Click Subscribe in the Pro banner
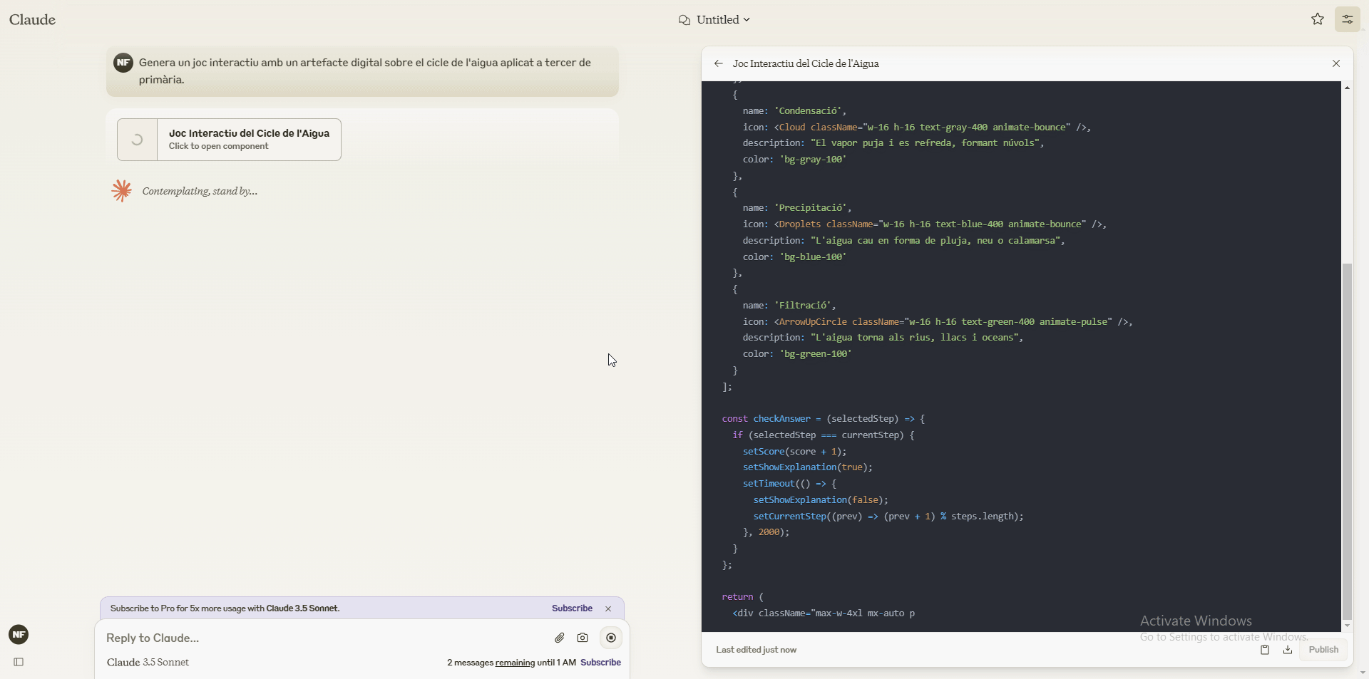This screenshot has height=679, width=1369. (x=572, y=608)
